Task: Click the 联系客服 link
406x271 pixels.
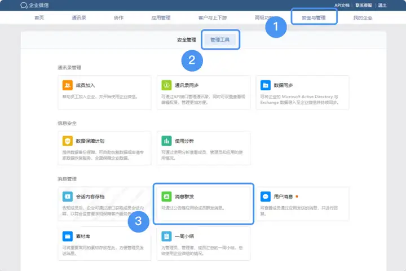Action: pyautogui.click(x=364, y=5)
